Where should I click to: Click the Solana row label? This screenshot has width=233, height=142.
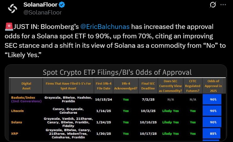pos(17,122)
